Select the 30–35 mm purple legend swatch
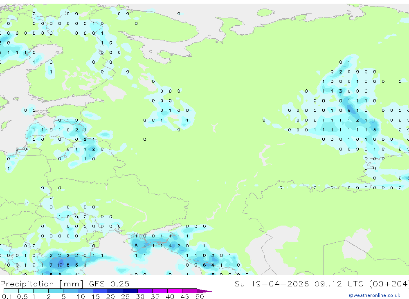This screenshot has height=299, width=409. click(x=145, y=291)
